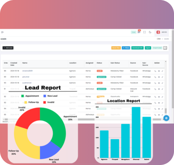Edit lead in row 95 with pencil icon
174x165 pixels.
162,115
